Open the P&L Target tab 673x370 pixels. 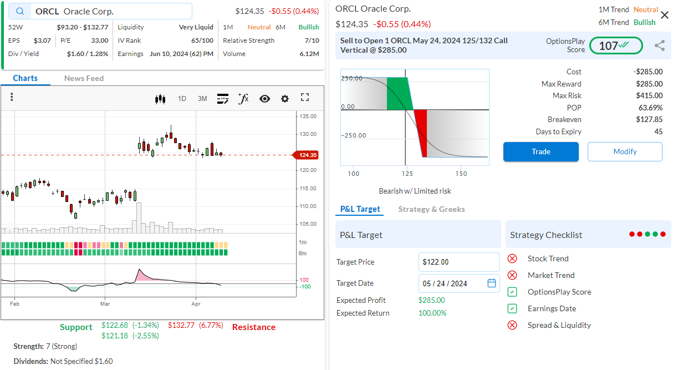360,209
